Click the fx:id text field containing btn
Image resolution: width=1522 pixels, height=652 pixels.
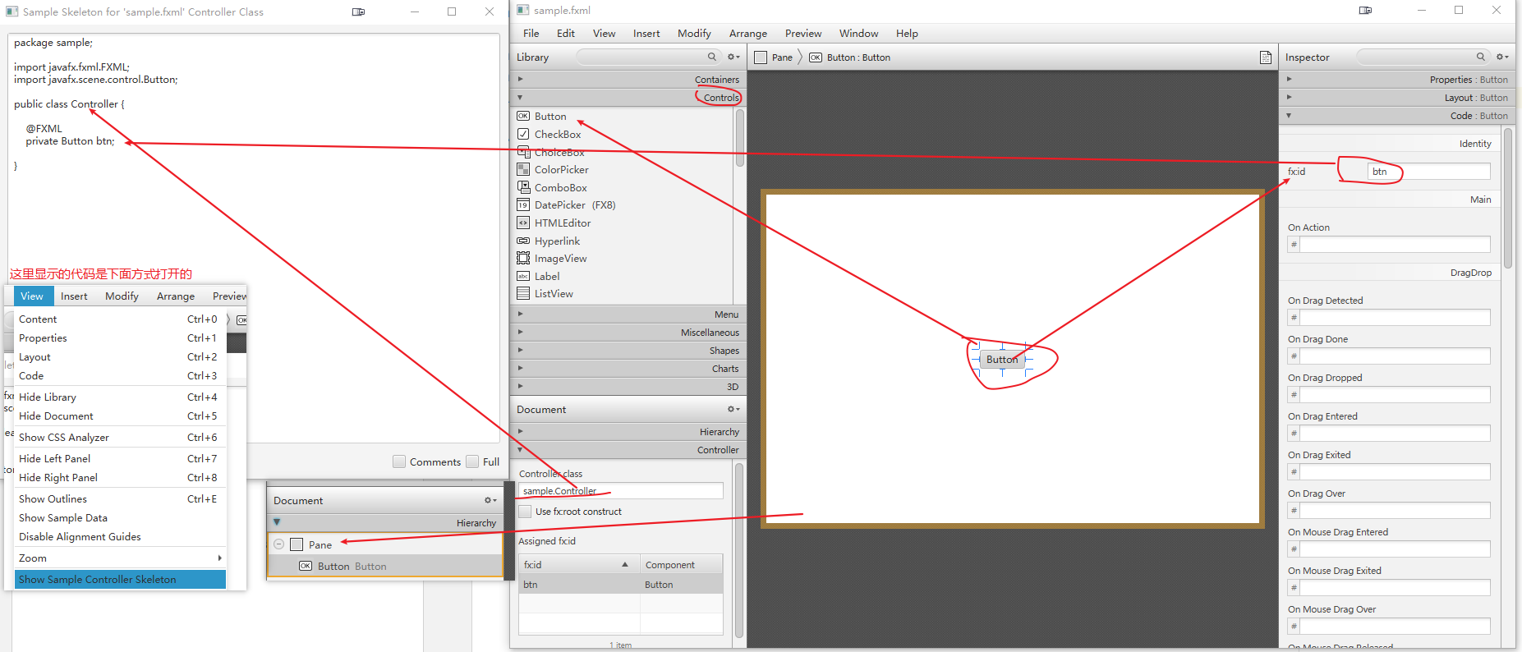tap(1428, 172)
